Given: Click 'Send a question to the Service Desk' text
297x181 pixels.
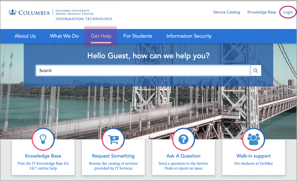Looking at the screenshot, I should pyautogui.click(x=183, y=166).
